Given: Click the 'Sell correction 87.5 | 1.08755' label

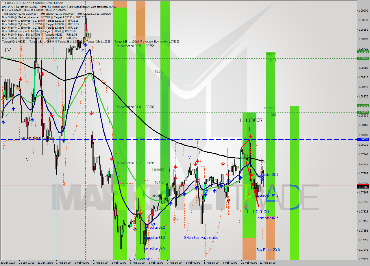Looking at the screenshot, I should (134, 46).
